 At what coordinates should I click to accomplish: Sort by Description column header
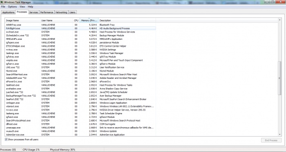pos(127,20)
